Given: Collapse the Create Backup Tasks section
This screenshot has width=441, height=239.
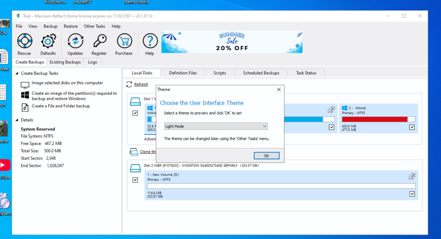Looking at the screenshot, I should coord(17,73).
